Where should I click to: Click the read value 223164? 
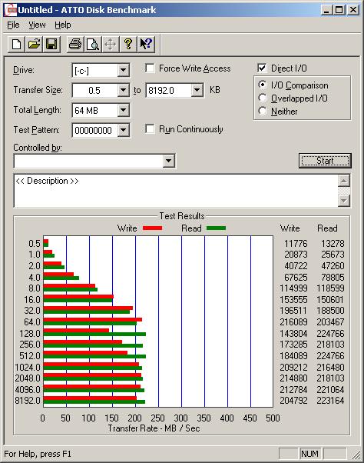[x=330, y=401]
